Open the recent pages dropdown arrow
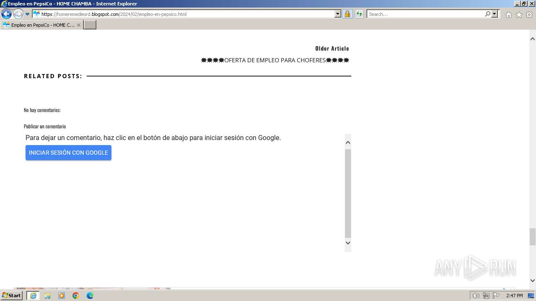Image resolution: width=536 pixels, height=301 pixels. [x=27, y=14]
